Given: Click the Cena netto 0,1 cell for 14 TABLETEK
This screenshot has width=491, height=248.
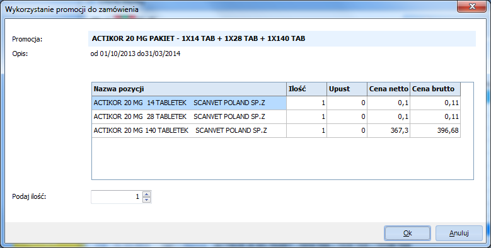Looking at the screenshot, I should (x=389, y=103).
